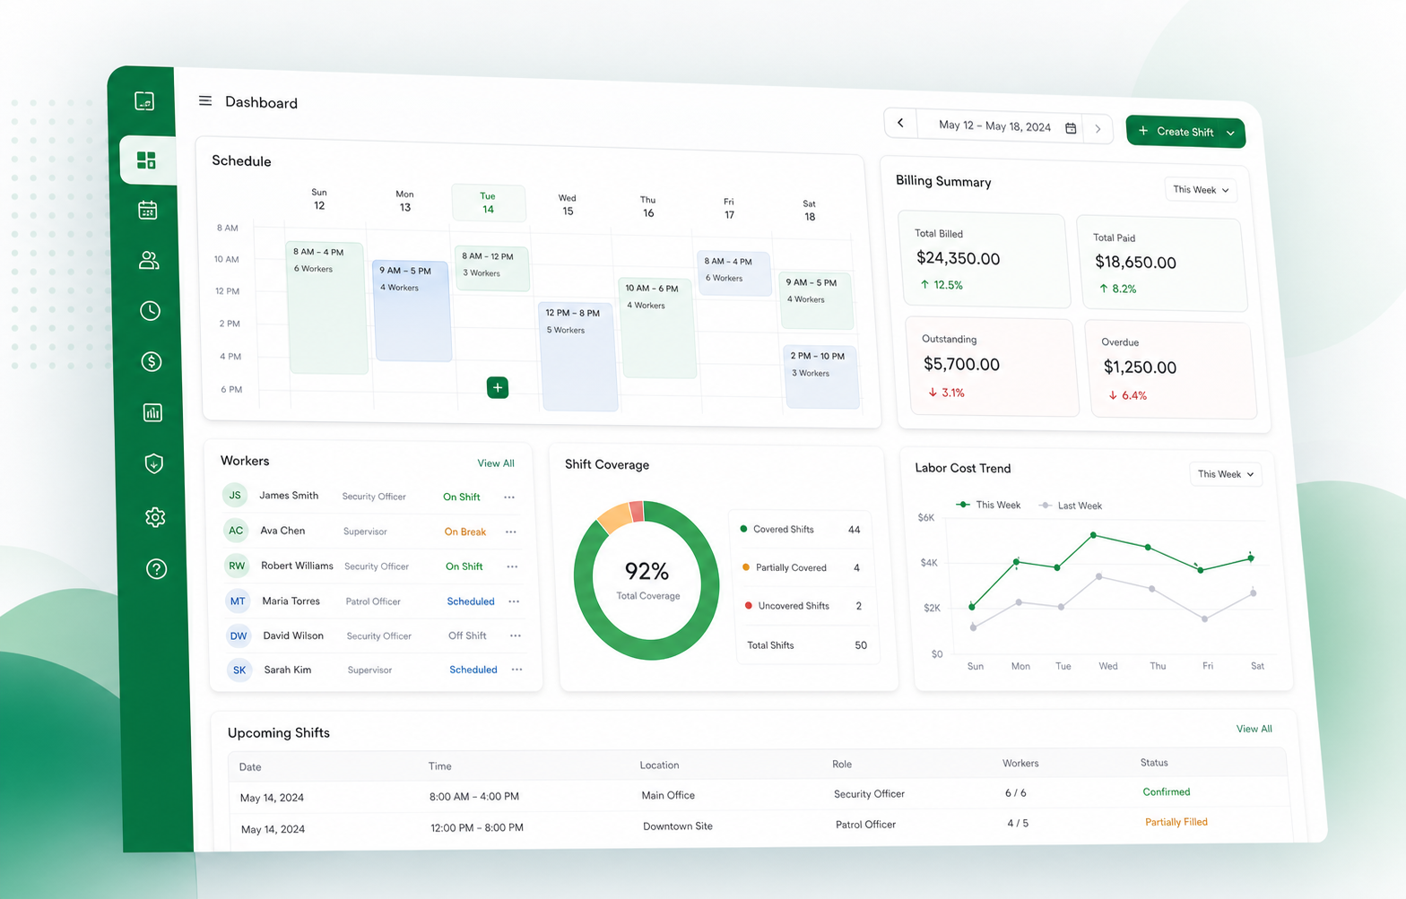Open more options for Robert Williams
The width and height of the screenshot is (1406, 899).
(x=512, y=566)
